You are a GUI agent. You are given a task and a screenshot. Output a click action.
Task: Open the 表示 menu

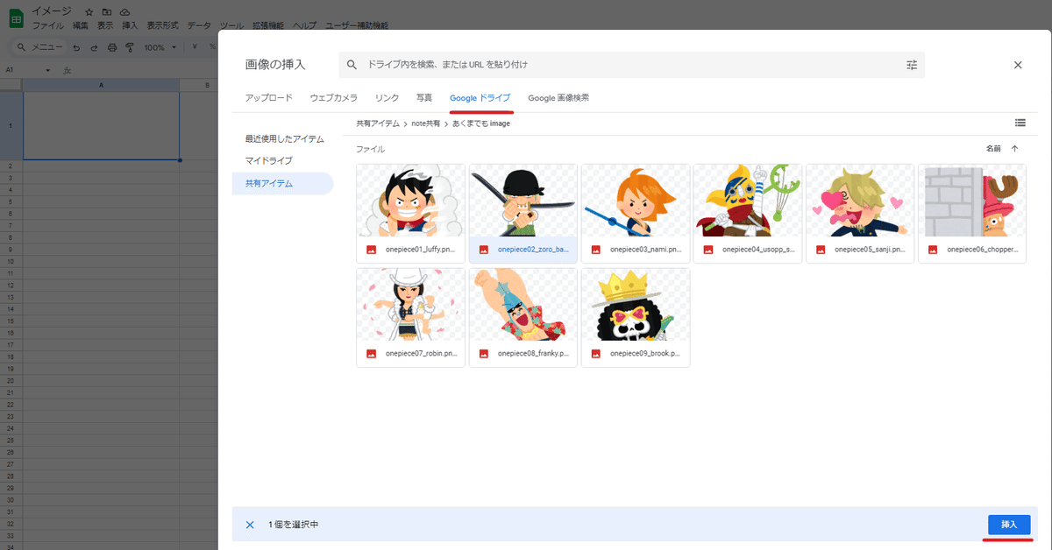(105, 26)
